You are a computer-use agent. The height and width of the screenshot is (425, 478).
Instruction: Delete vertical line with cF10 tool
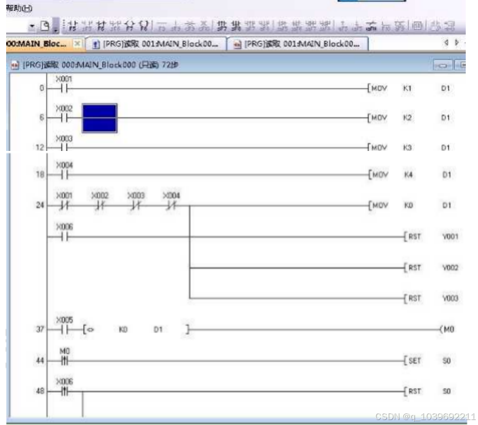tap(204, 26)
